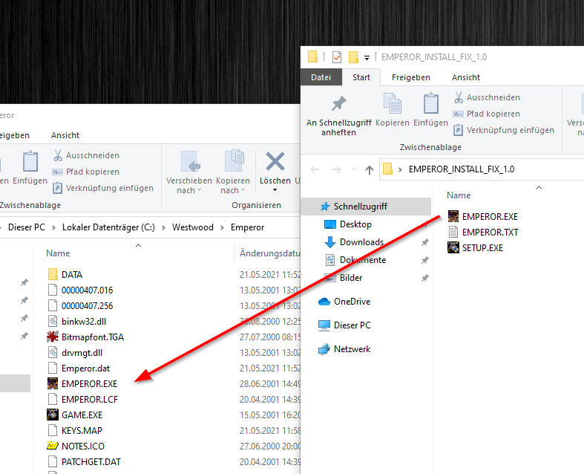Image resolution: width=584 pixels, height=474 pixels.
Task: Click the back navigation arrow
Action: [315, 169]
